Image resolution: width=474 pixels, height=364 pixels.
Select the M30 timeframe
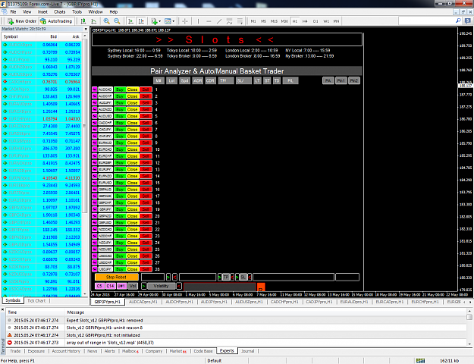click(284, 21)
